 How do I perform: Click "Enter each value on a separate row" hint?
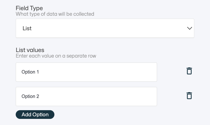56,56
